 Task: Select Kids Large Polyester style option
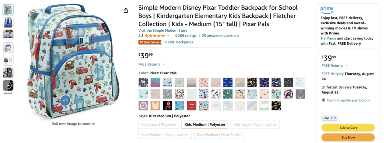coord(159,124)
